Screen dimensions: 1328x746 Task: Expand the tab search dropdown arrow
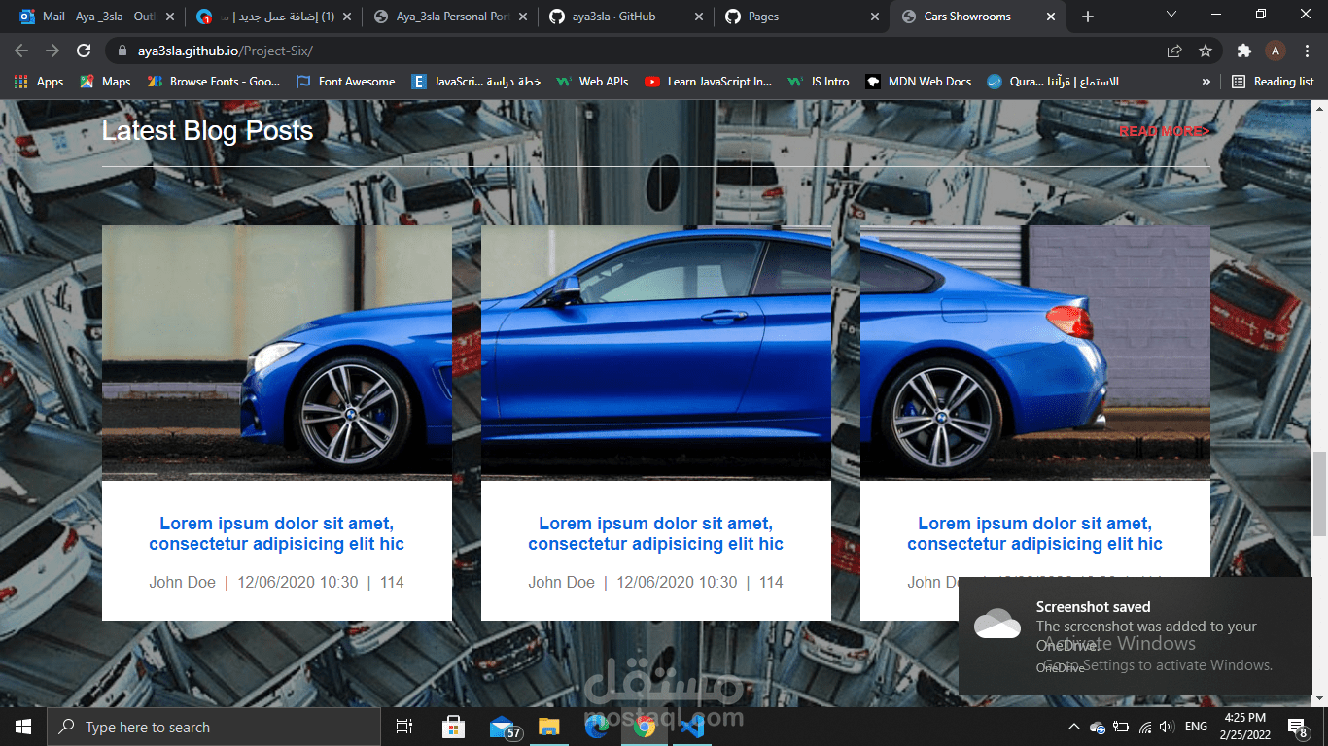pos(1171,16)
